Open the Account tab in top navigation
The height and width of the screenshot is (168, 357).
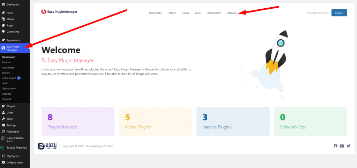[x=232, y=13]
